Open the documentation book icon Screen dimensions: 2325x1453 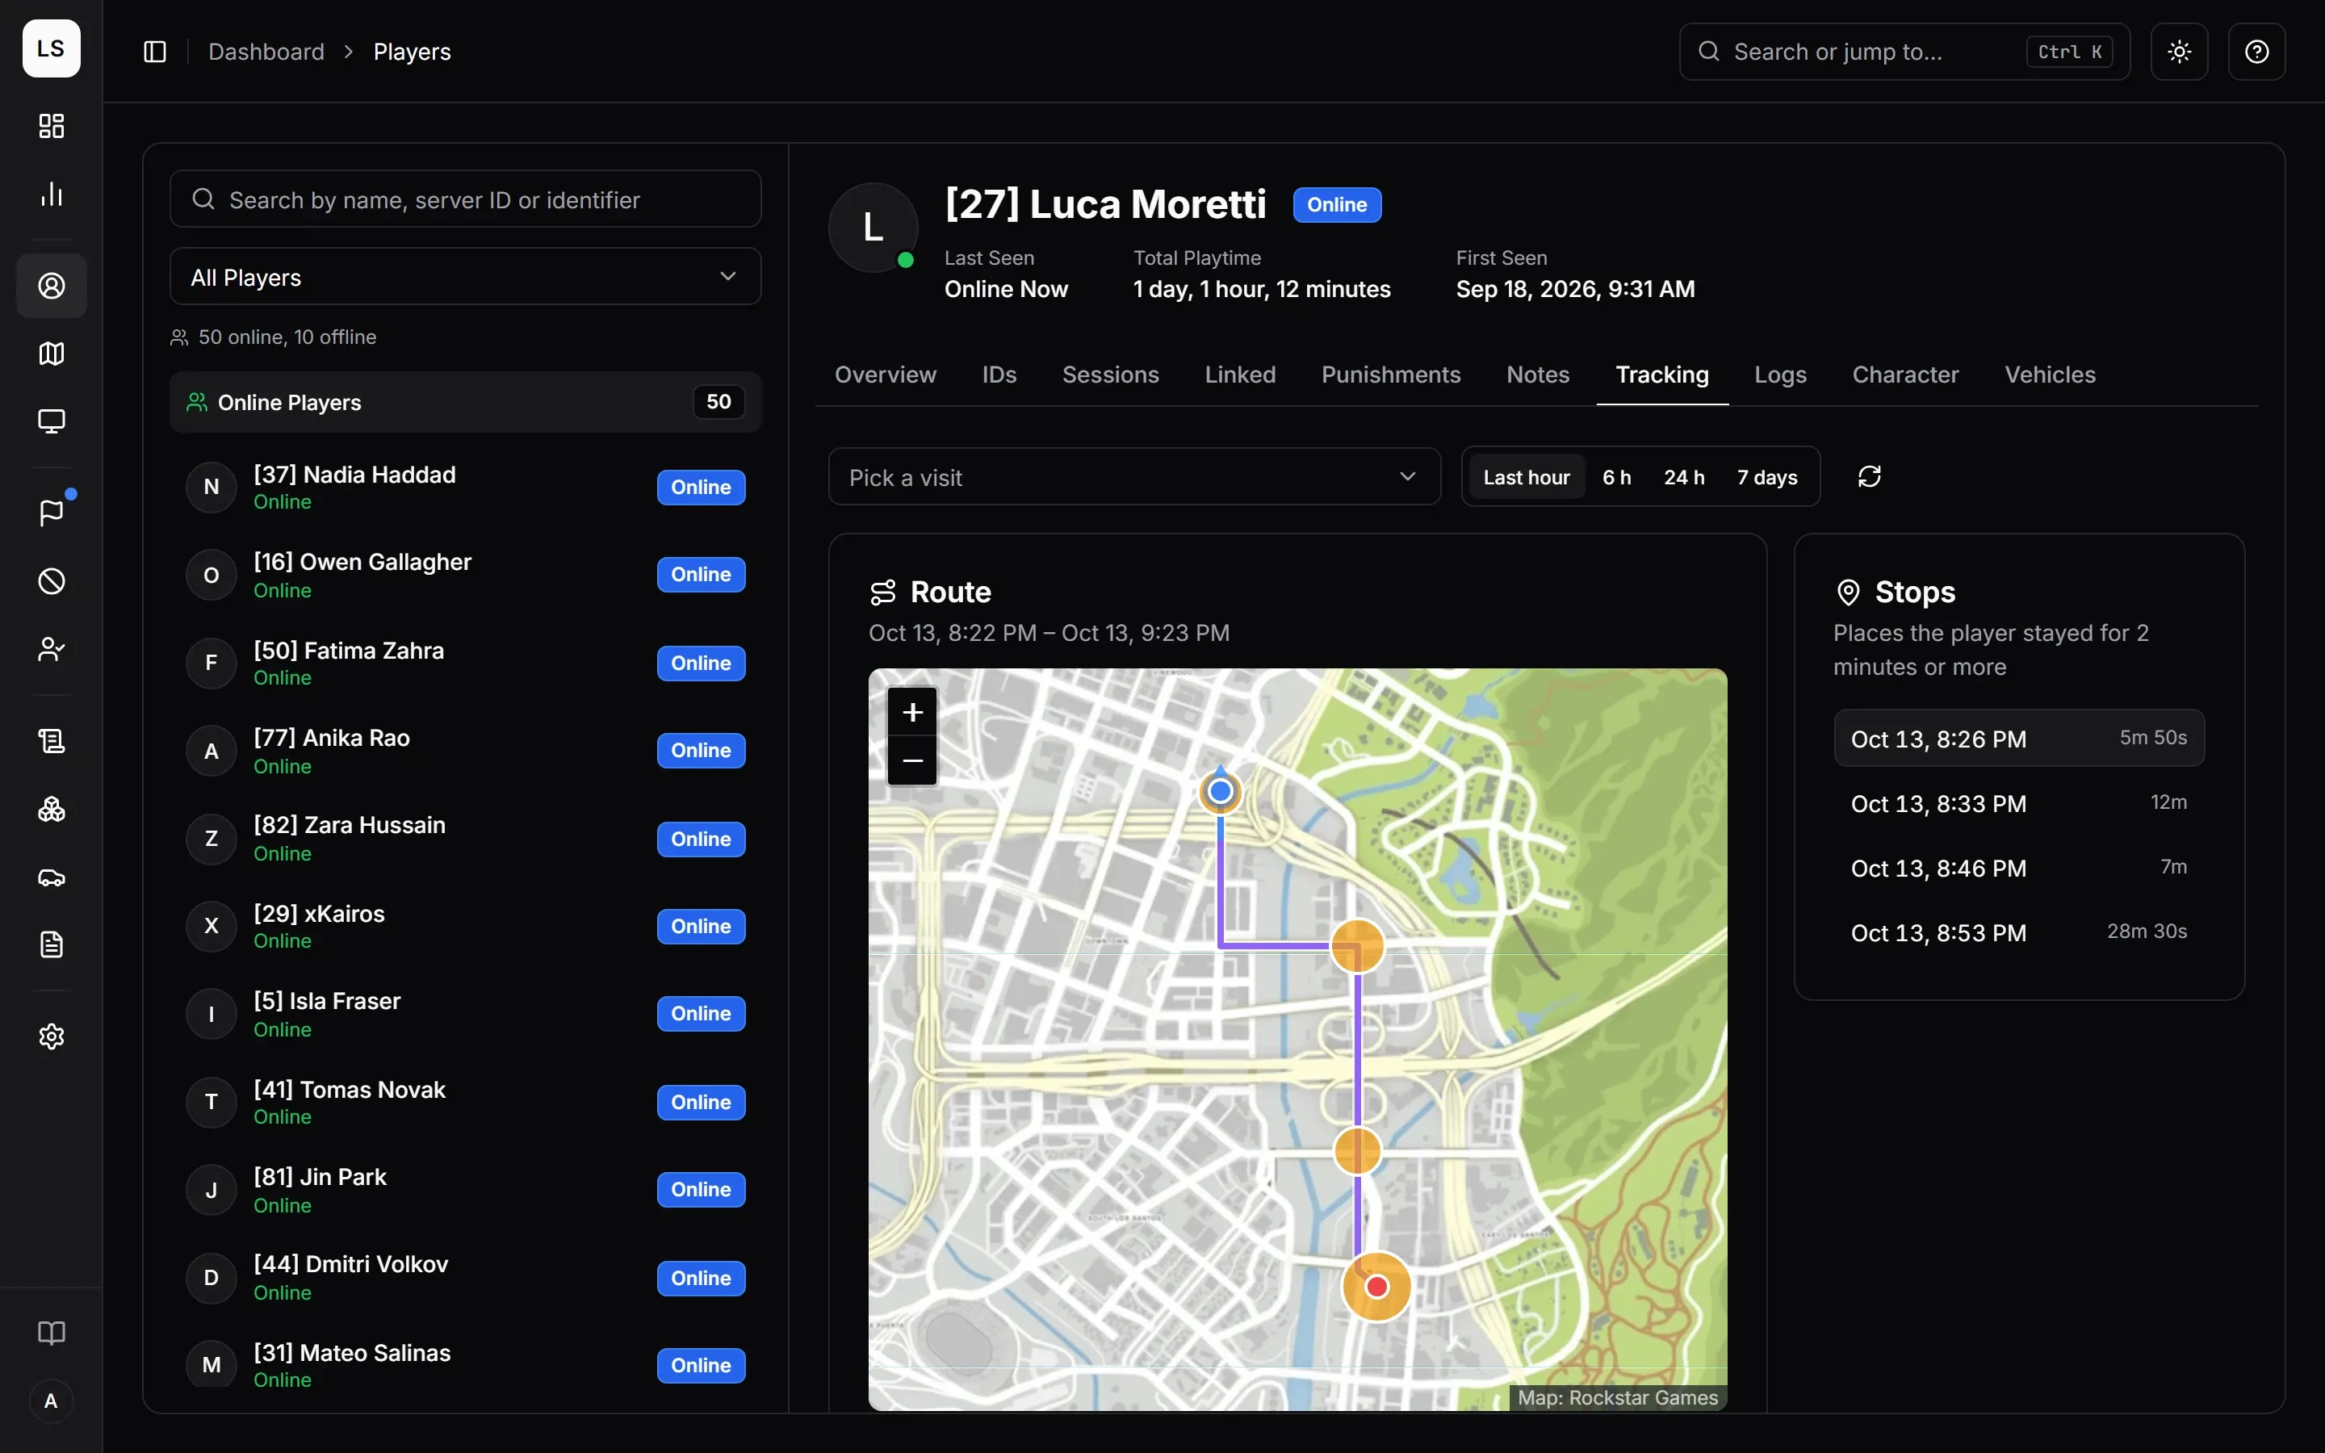tap(52, 1333)
